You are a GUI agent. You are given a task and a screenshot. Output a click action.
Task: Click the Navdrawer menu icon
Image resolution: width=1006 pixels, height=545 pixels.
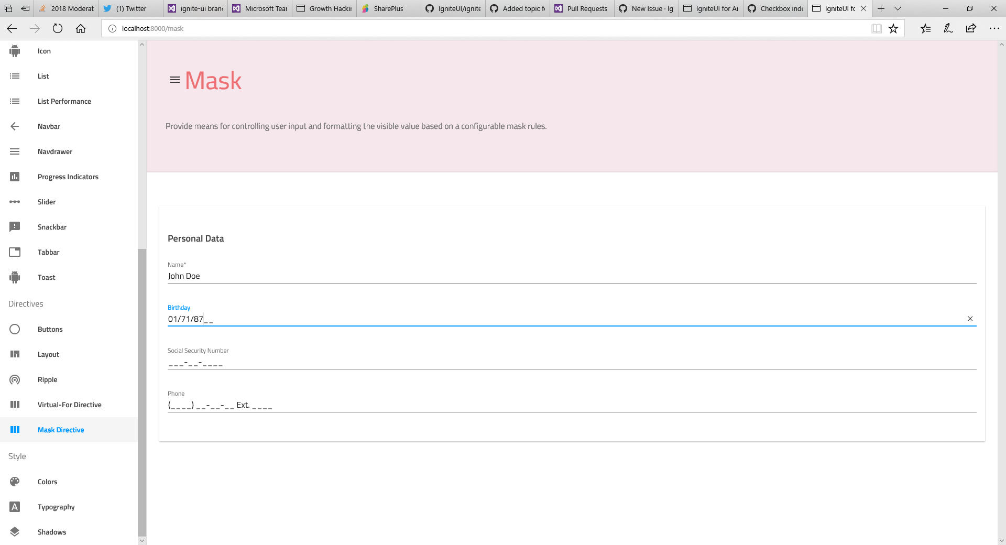coord(15,151)
